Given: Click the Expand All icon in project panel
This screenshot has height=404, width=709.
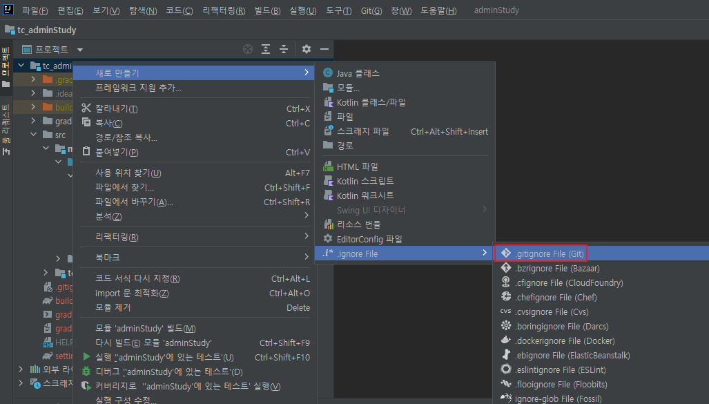Looking at the screenshot, I should [266, 49].
